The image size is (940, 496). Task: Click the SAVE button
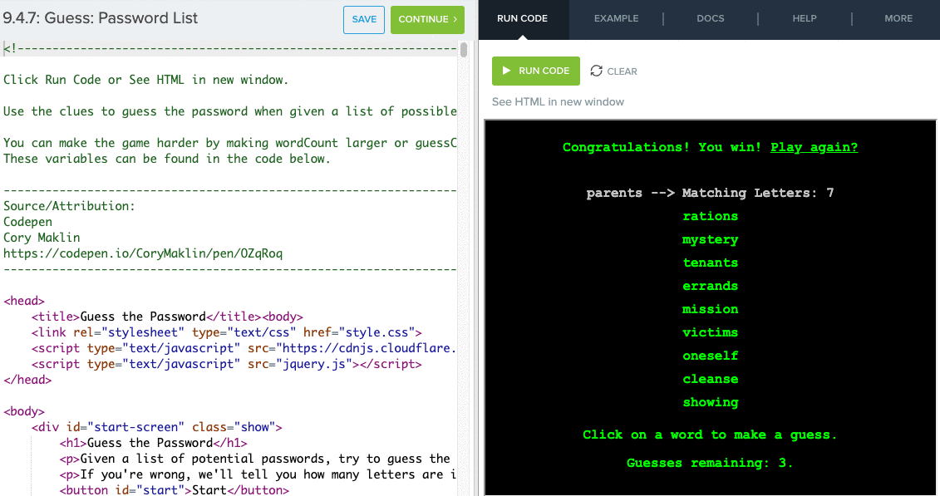(364, 20)
